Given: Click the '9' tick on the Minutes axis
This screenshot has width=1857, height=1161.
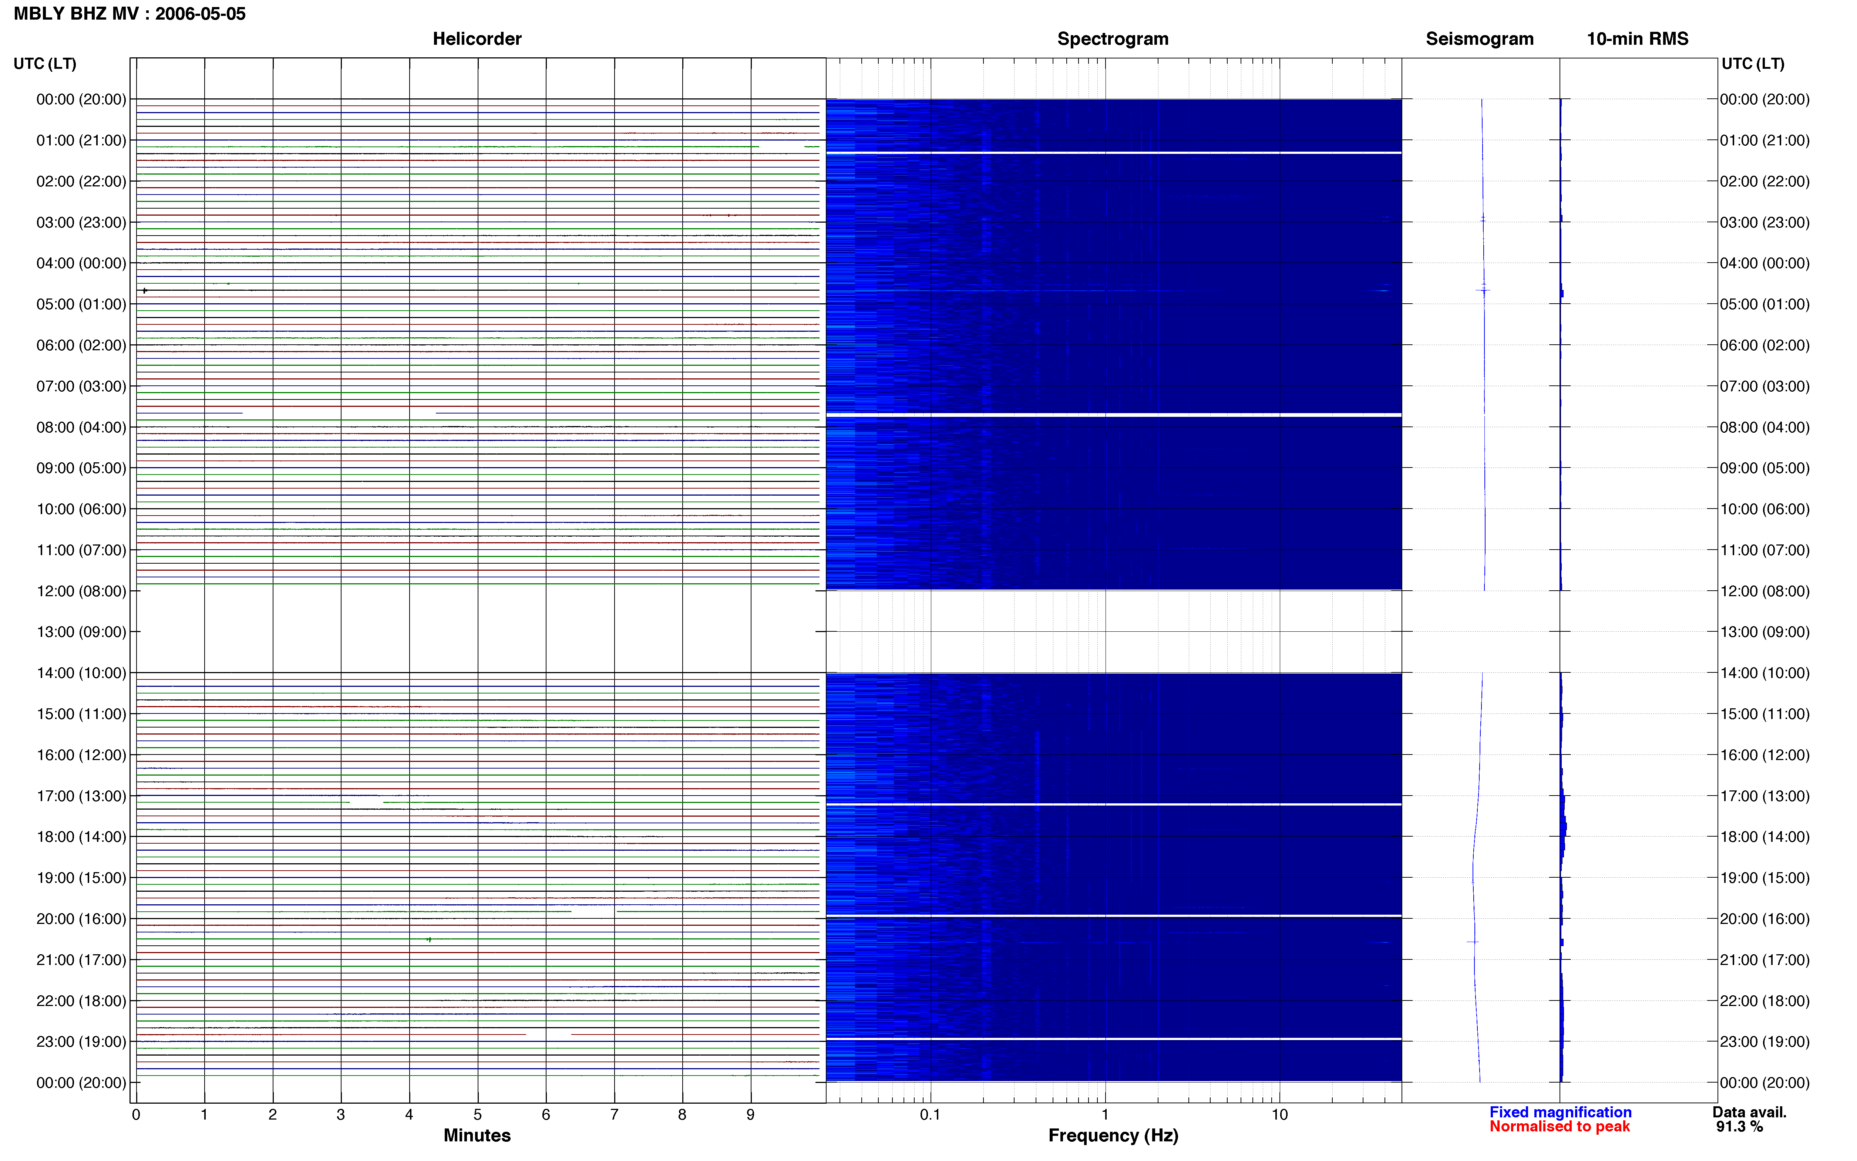Looking at the screenshot, I should coord(750,1115).
